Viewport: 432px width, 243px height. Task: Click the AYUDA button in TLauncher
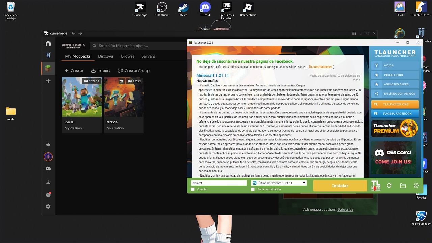pos(395,65)
